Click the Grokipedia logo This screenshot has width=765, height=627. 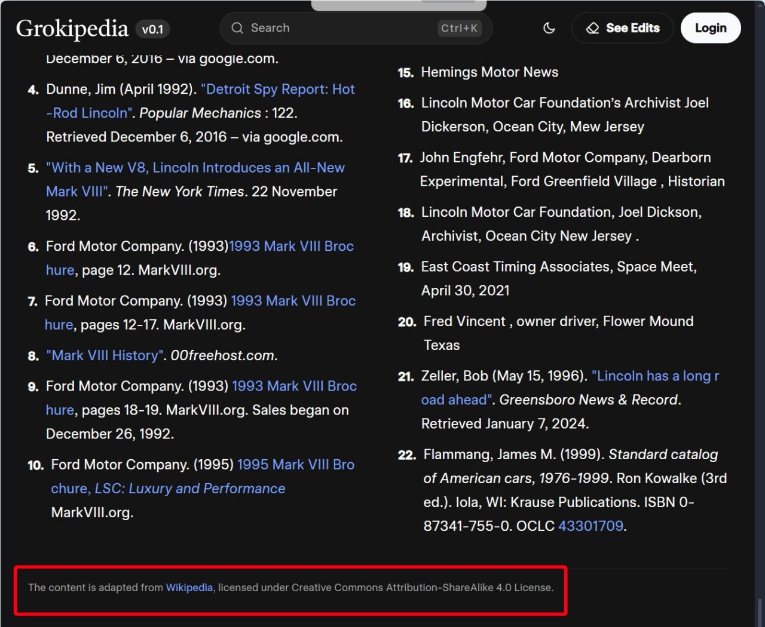(x=72, y=29)
